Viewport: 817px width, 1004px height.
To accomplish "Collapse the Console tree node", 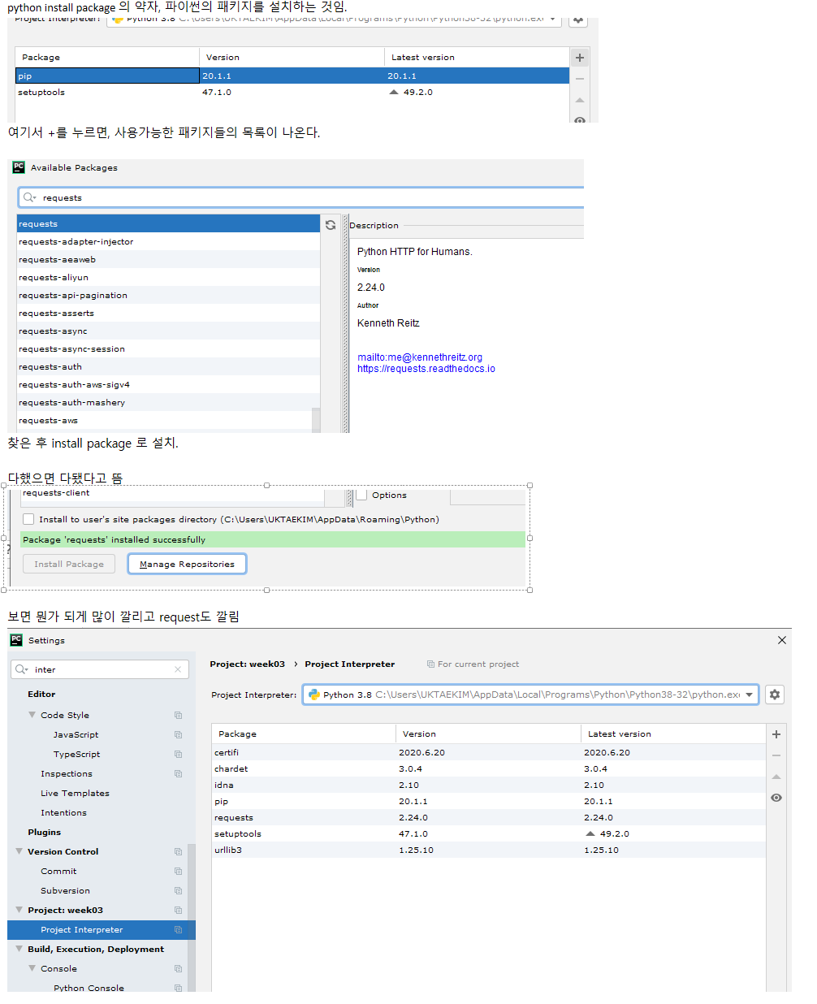I will coord(32,968).
